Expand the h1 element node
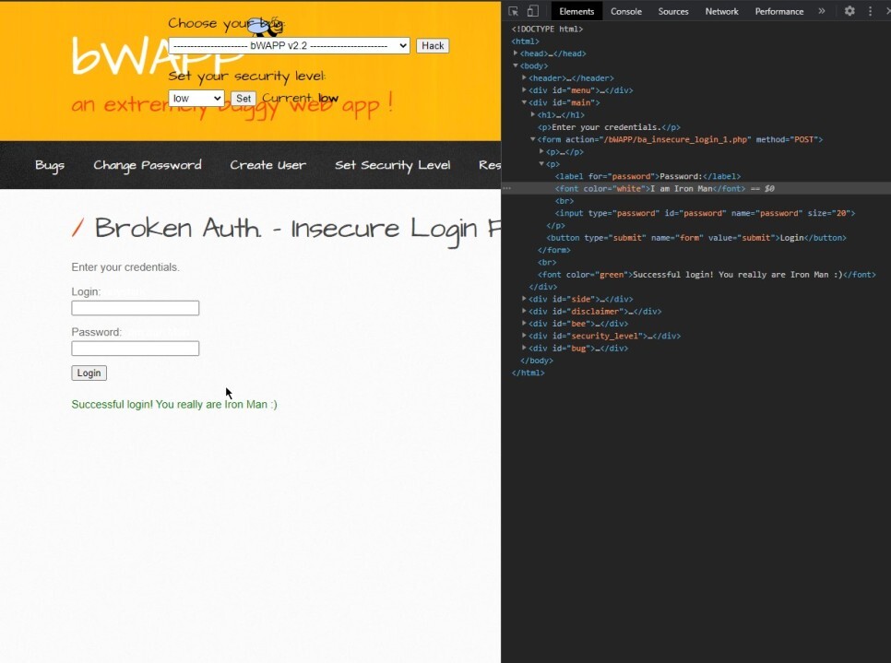This screenshot has height=663, width=891. tap(533, 114)
